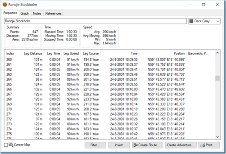
Task: Click the Leg Course column header
Action: [91, 53]
